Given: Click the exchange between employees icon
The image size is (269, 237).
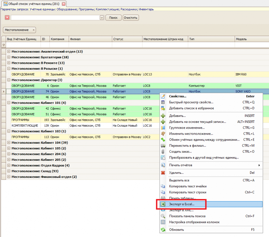Looking at the screenshot, I should pos(163,140).
